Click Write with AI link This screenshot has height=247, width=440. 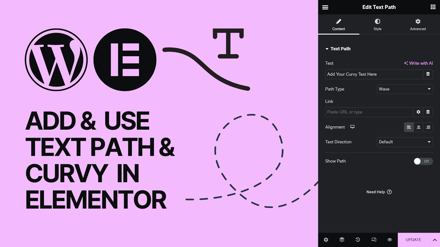click(418, 63)
